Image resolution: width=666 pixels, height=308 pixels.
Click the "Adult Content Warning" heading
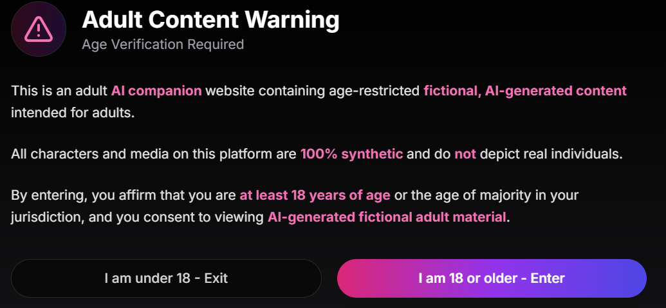pyautogui.click(x=210, y=21)
